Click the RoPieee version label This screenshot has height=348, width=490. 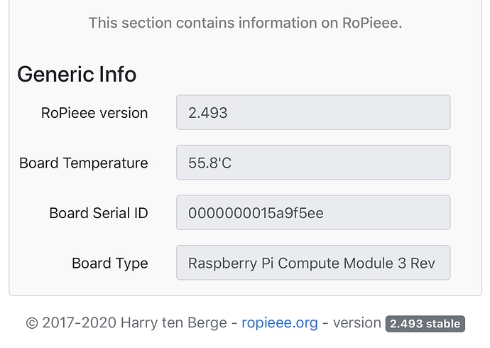click(94, 113)
